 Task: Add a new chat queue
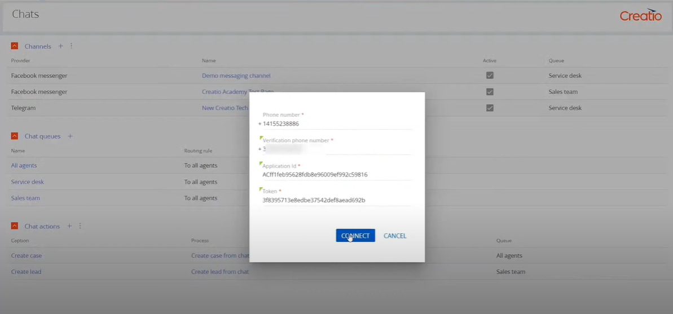tap(70, 136)
